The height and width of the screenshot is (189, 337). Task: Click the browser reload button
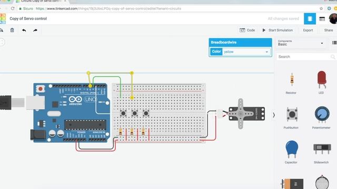13,8
